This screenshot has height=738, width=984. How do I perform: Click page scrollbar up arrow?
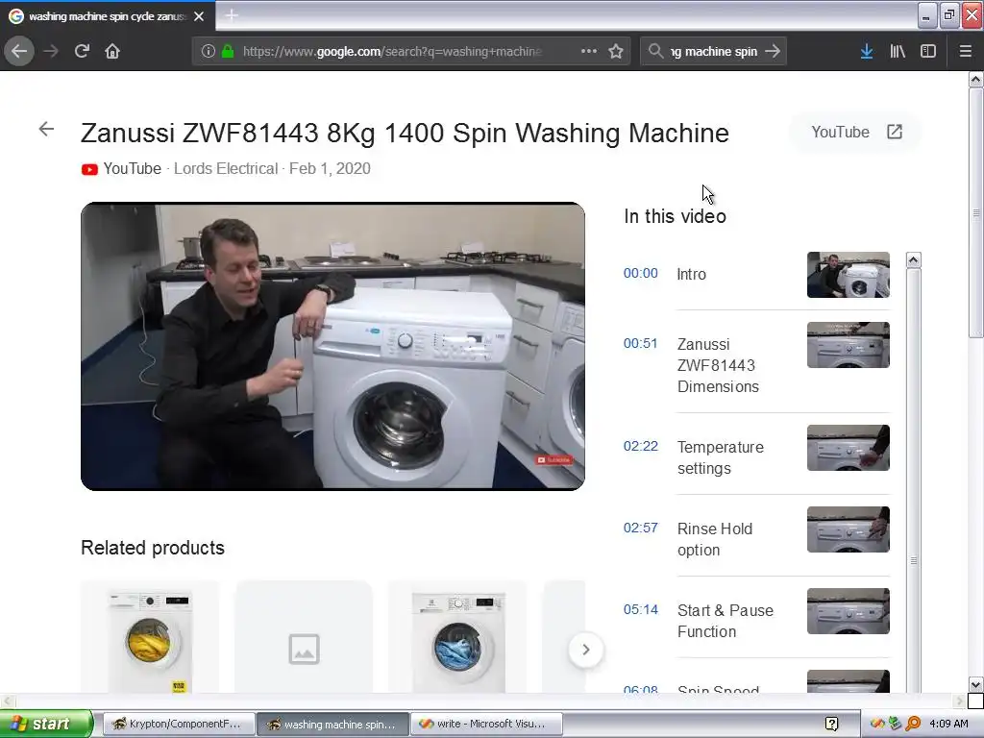coord(975,80)
